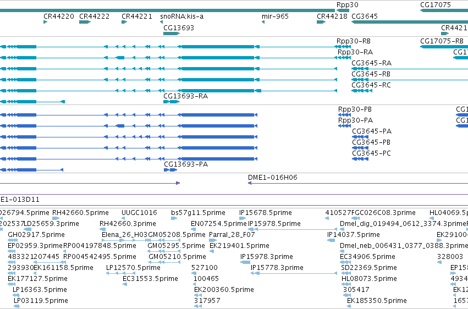Click the CG3645-RA transcript label
The height and width of the screenshot is (309, 468).
coord(371,63)
